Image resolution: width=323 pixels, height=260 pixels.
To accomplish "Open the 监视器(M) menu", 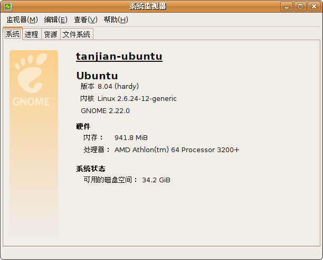I will tap(22, 20).
